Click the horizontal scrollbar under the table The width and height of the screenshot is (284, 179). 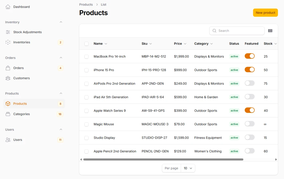pos(163,159)
